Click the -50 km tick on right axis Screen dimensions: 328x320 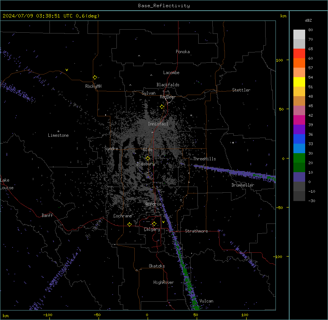279,208
